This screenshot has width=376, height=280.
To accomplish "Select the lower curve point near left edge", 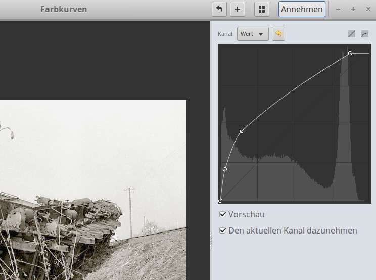I will tap(225, 169).
